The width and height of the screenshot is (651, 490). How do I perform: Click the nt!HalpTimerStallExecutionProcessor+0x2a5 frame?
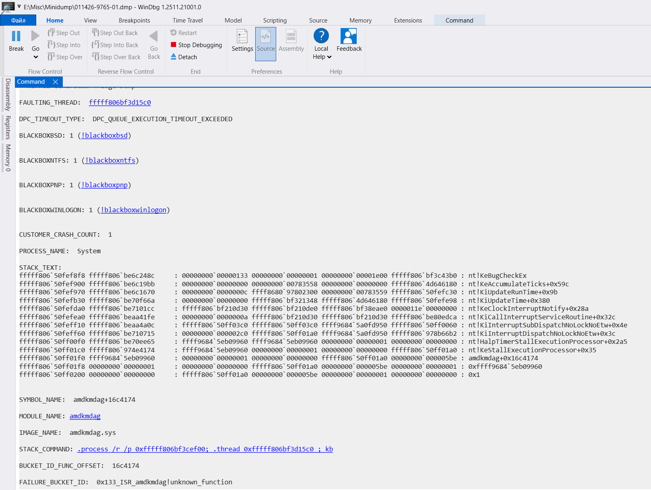click(548, 342)
